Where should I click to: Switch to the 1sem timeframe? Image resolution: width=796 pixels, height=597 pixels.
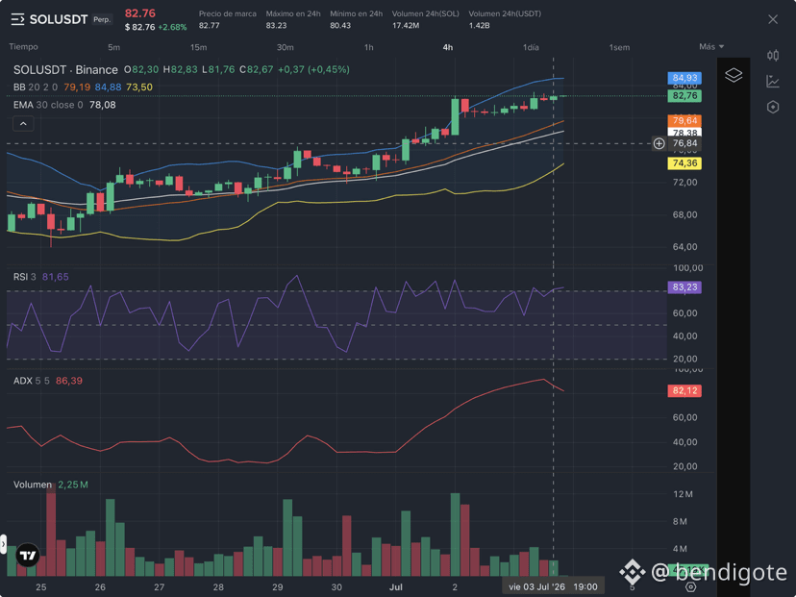(619, 47)
